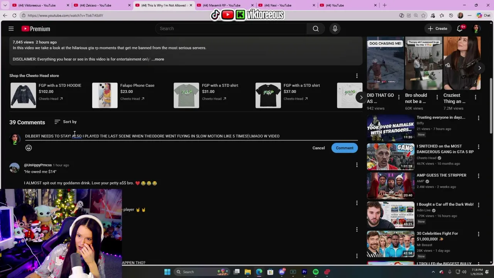This screenshot has width=494, height=278.
Task: Open the Sort by comments dropdown
Action: (x=66, y=122)
